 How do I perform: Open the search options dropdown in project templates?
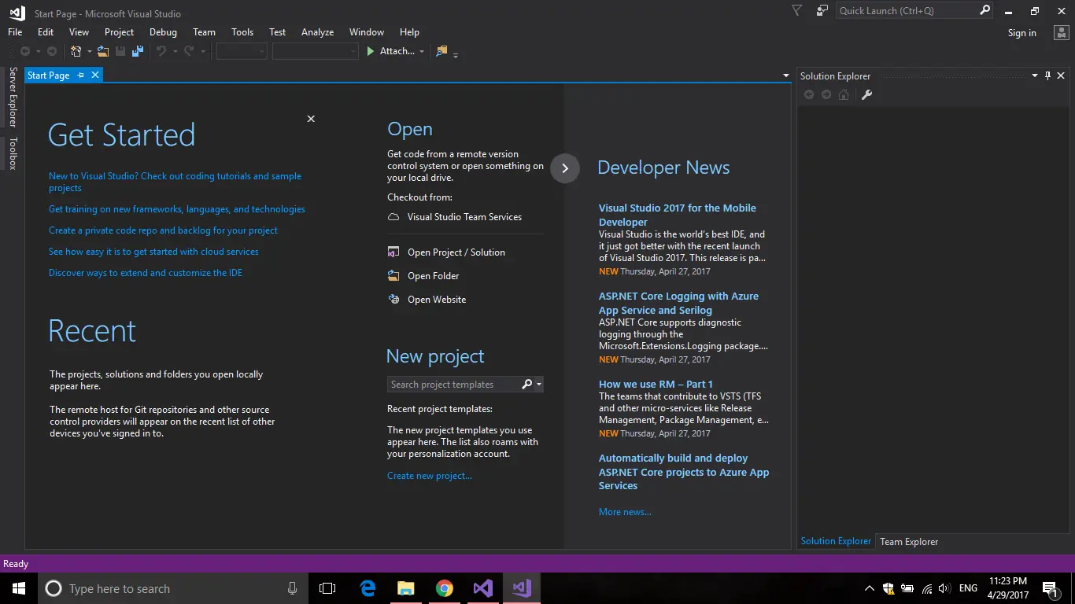click(x=538, y=385)
